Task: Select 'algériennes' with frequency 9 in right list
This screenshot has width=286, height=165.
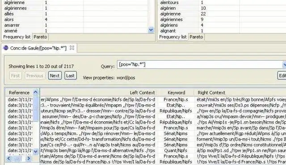Action: [171, 20]
